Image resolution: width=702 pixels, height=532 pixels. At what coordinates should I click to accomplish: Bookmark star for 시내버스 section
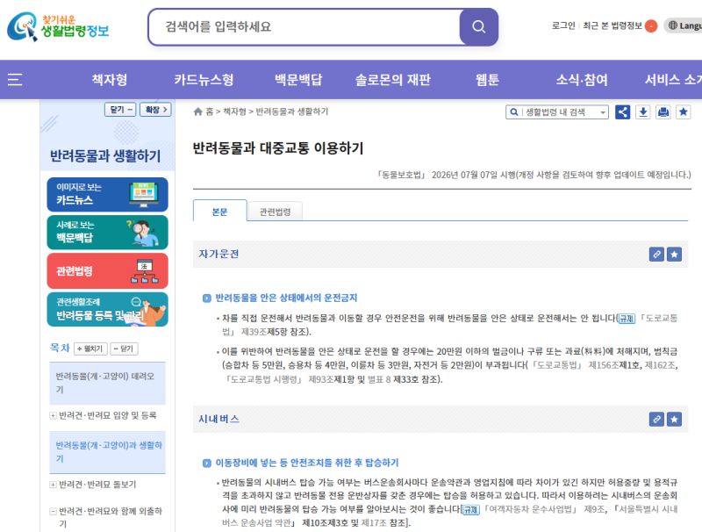coord(674,419)
